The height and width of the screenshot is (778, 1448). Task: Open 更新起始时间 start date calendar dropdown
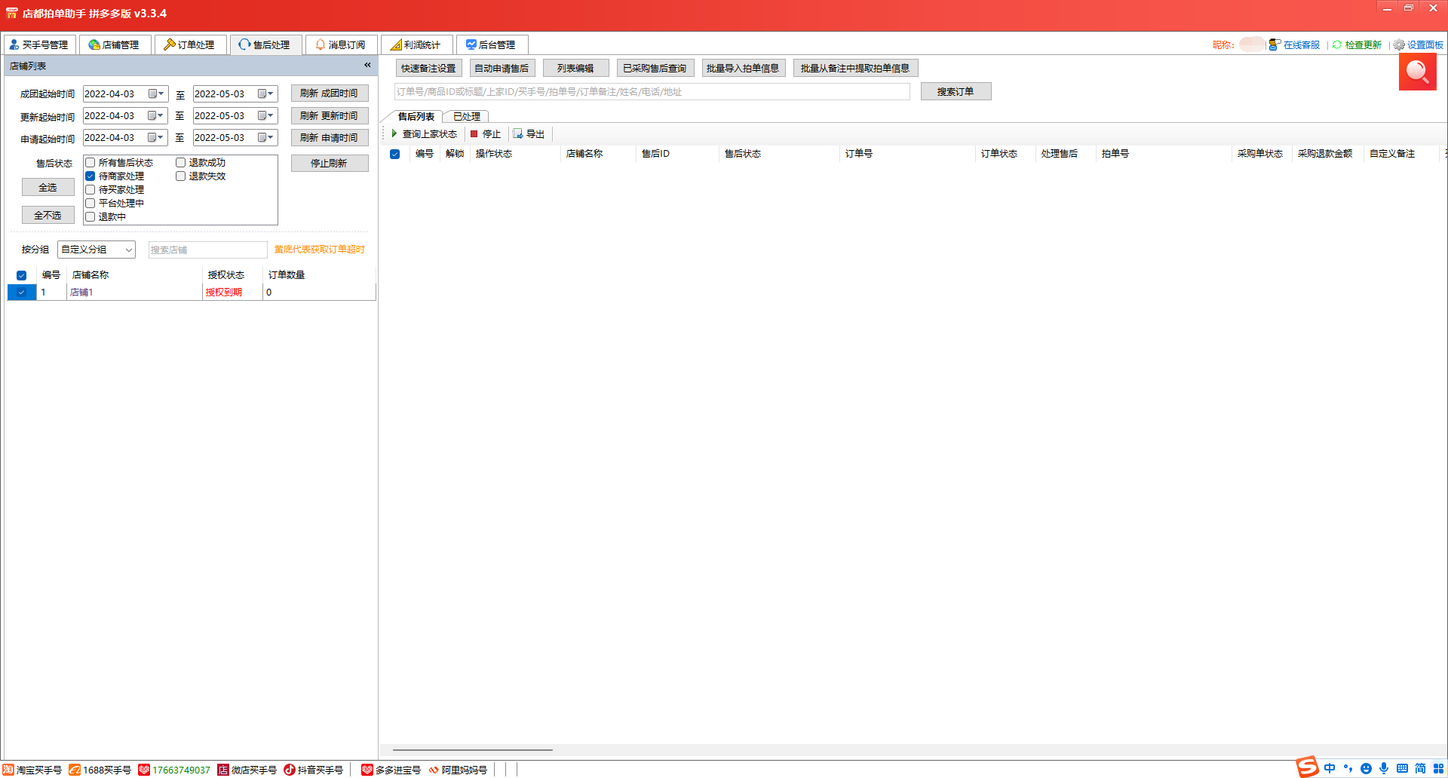tap(156, 115)
